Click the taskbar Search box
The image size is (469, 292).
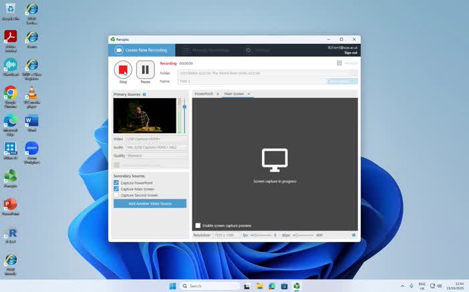[x=210, y=286]
